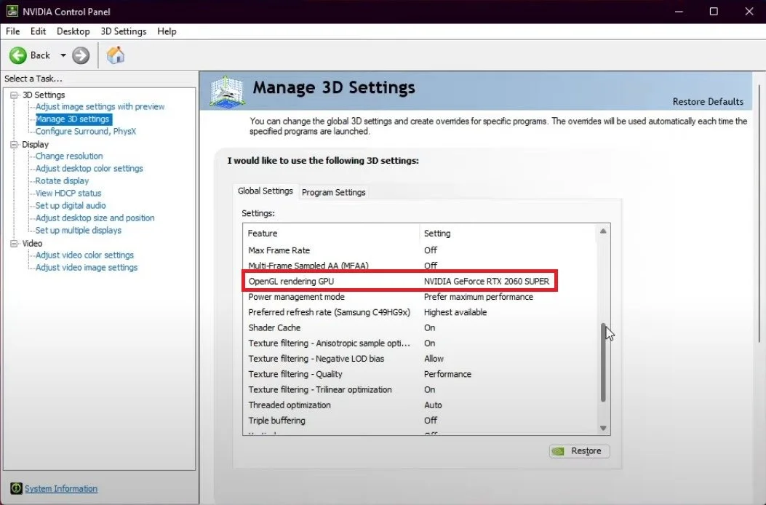Click the Prefer maximum performance value
766x505 pixels.
[478, 297]
